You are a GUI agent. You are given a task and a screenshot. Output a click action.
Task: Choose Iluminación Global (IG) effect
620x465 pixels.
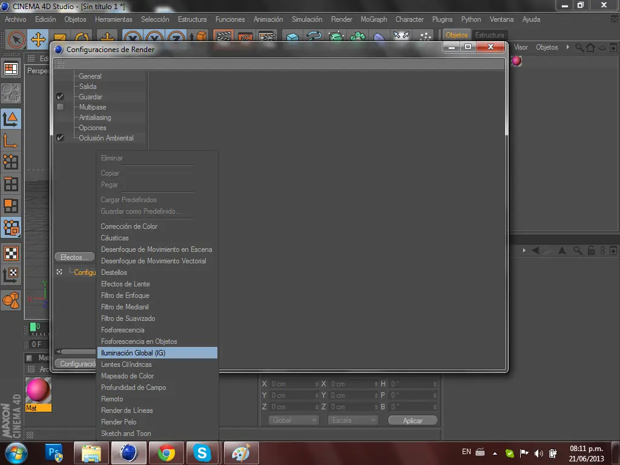157,353
